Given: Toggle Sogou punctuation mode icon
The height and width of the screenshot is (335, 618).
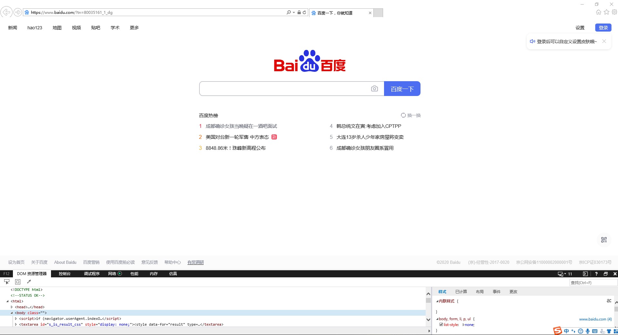Looking at the screenshot, I should [573, 331].
